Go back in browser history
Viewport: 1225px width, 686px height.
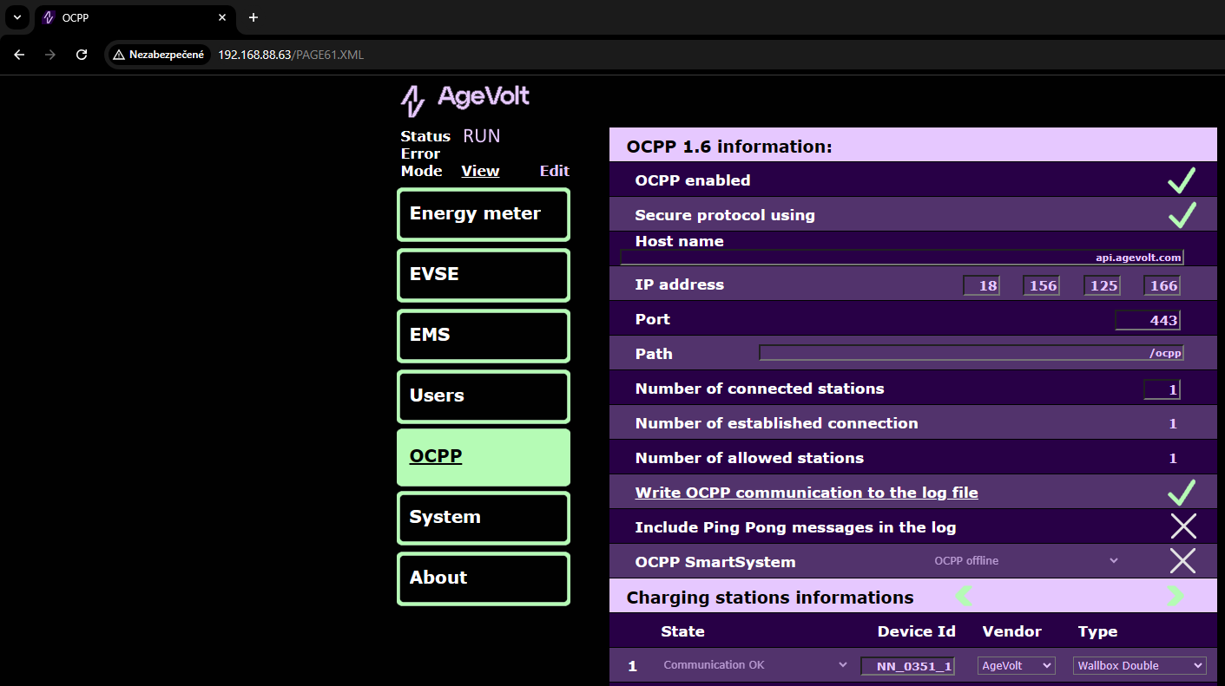pos(19,55)
